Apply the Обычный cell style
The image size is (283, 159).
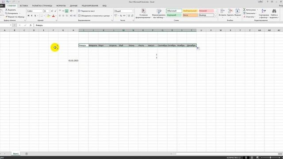(x=174, y=11)
